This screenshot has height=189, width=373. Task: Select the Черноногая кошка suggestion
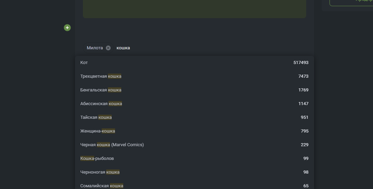100,172
